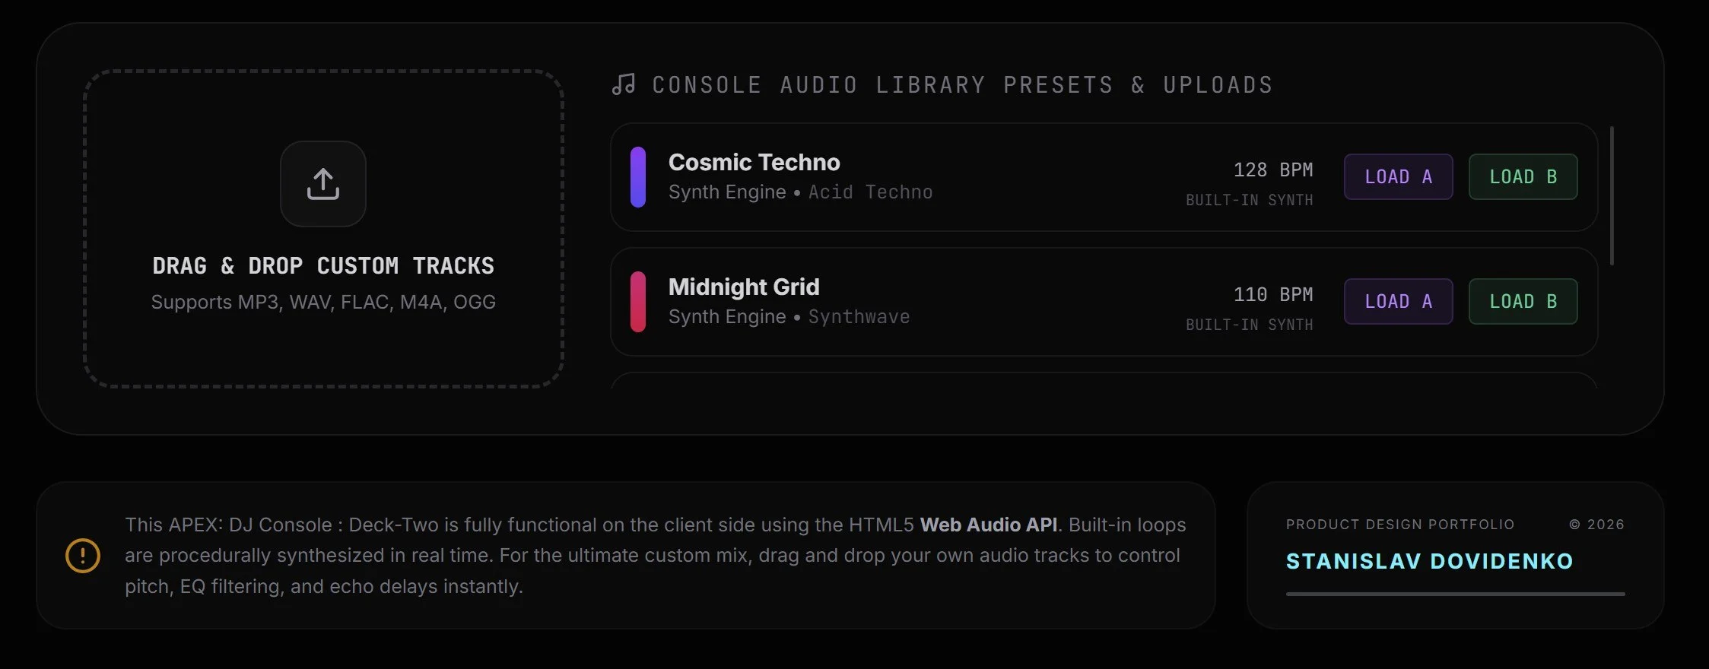Click the Synth Engine • Synthwave subtitle

[789, 317]
